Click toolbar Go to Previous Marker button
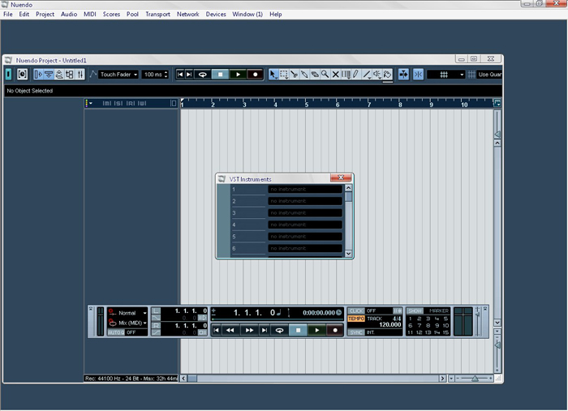This screenshot has height=411, width=568. (180, 75)
